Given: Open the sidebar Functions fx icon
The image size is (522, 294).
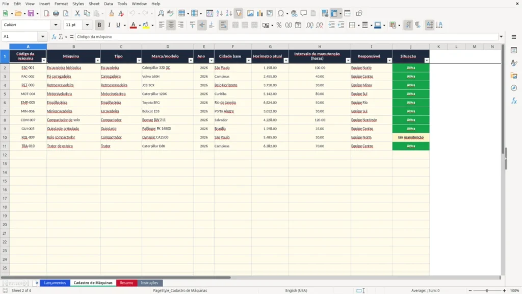Looking at the screenshot, I should coord(514,101).
